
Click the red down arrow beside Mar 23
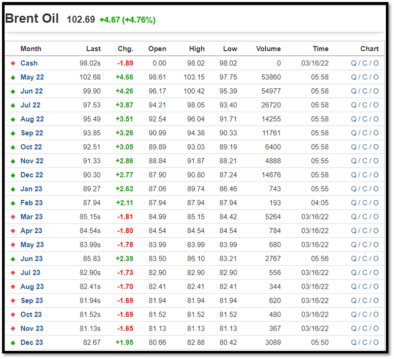coord(13,217)
